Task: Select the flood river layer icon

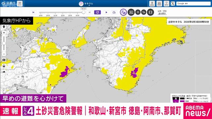Action: (144, 12)
